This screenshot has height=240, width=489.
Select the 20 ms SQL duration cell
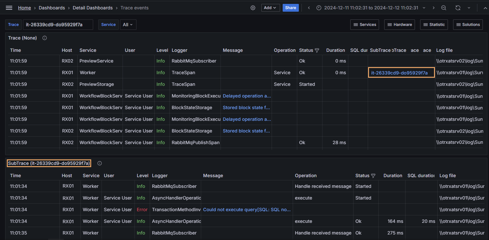421,221
